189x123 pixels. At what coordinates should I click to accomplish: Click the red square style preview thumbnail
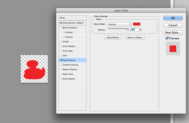point(173,49)
